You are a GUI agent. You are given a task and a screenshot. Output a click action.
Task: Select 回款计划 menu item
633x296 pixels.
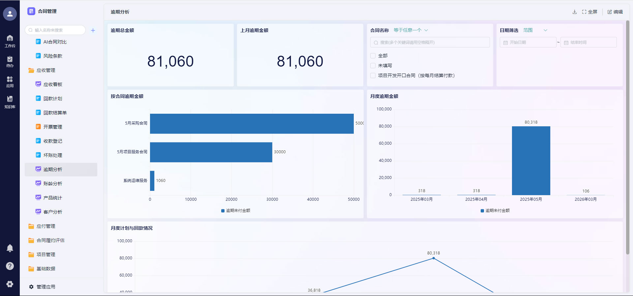(x=53, y=99)
